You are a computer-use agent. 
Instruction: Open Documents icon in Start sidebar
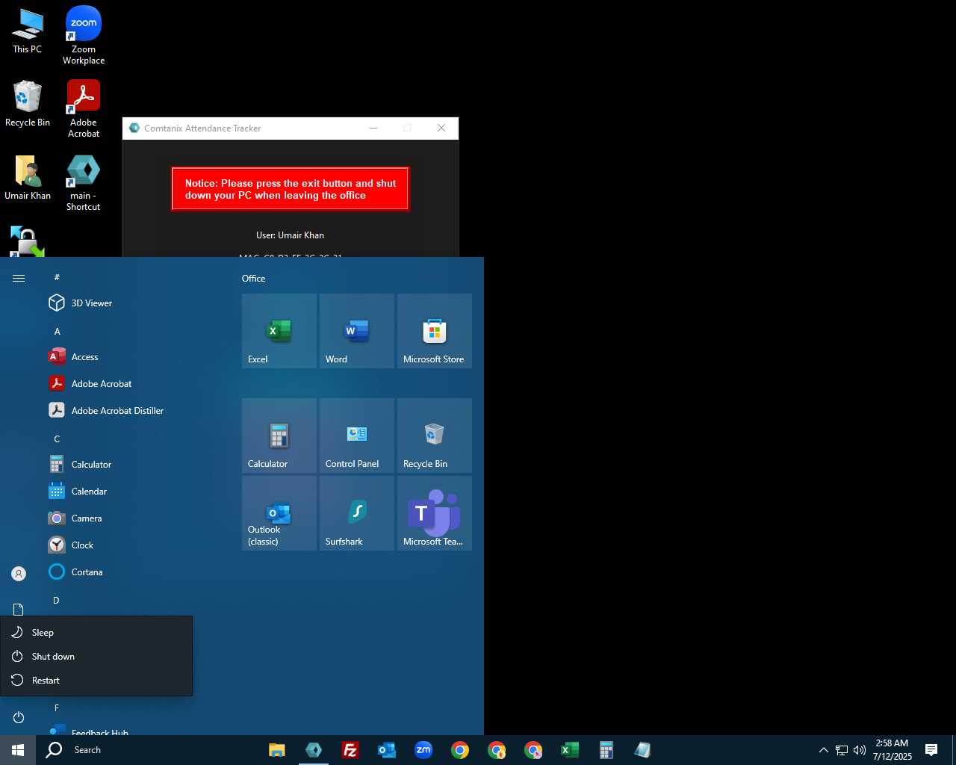coord(19,610)
